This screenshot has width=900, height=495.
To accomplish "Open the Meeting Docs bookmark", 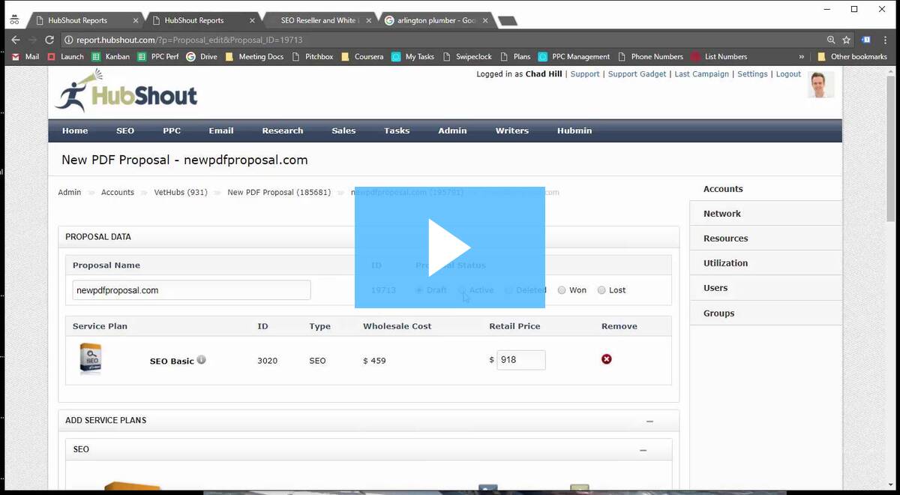I will pyautogui.click(x=254, y=56).
